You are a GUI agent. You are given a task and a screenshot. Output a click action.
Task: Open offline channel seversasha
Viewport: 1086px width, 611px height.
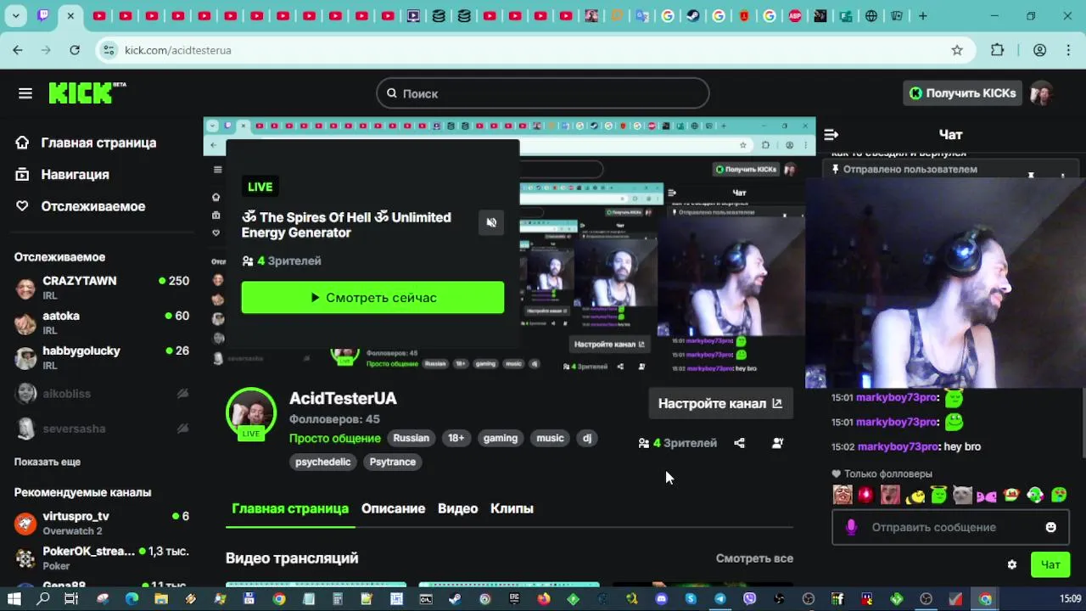tap(102, 429)
